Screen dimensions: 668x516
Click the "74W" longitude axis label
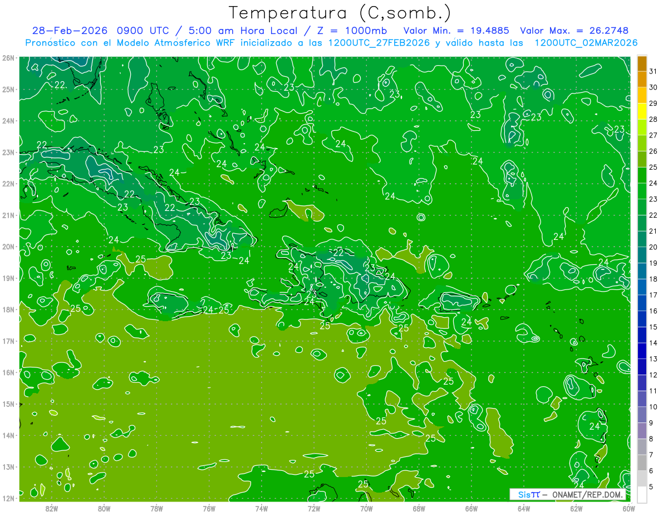tap(262, 508)
